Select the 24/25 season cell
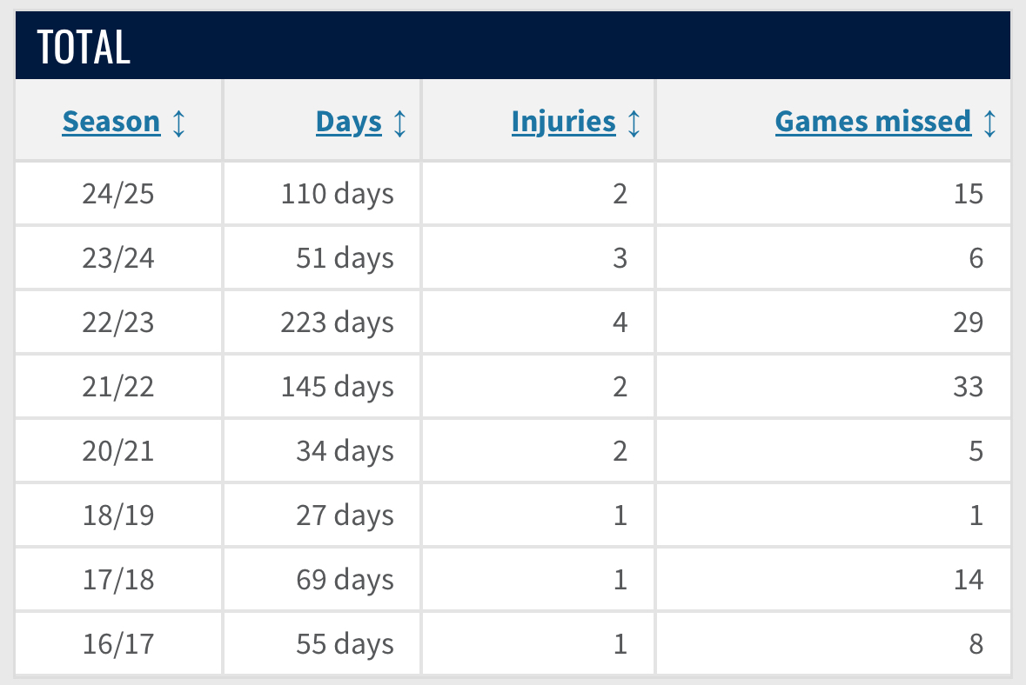This screenshot has height=685, width=1026. [118, 194]
